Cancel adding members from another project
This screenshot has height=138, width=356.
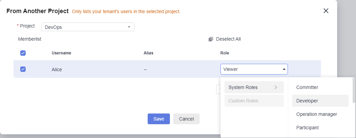186,119
